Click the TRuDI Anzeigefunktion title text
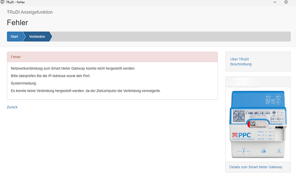Screen dimensions: 296x179 coord(30,12)
